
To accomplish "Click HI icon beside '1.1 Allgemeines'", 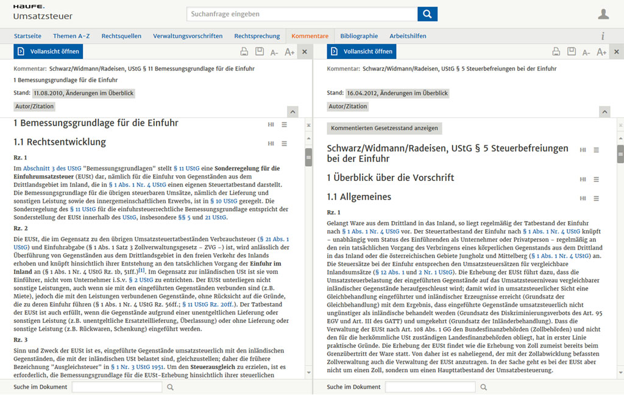I will pyautogui.click(x=583, y=199).
